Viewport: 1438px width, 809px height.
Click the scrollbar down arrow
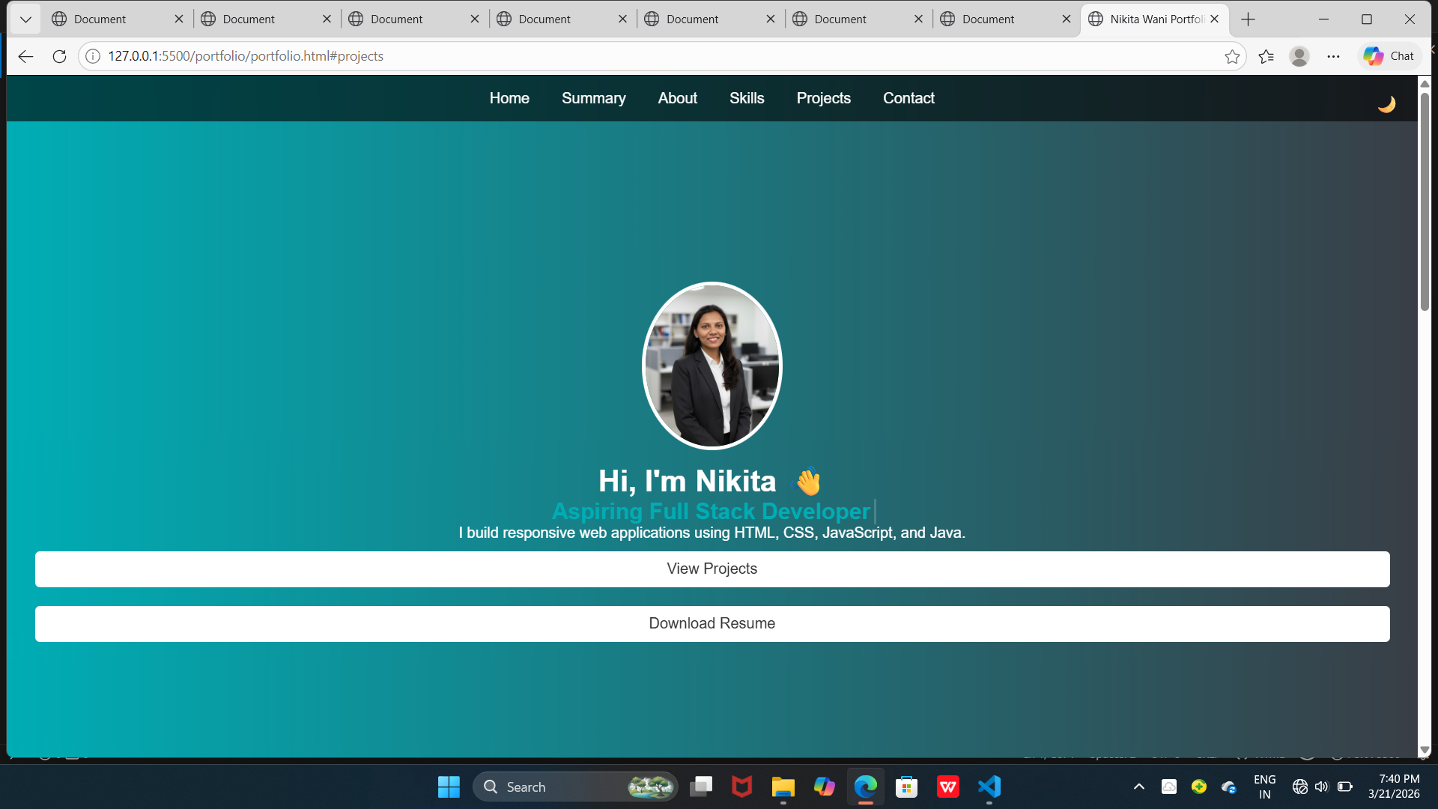(1425, 750)
